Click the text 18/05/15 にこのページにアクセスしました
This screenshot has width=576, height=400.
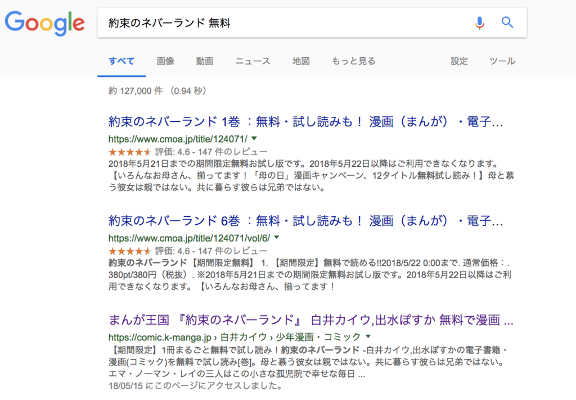[195, 386]
